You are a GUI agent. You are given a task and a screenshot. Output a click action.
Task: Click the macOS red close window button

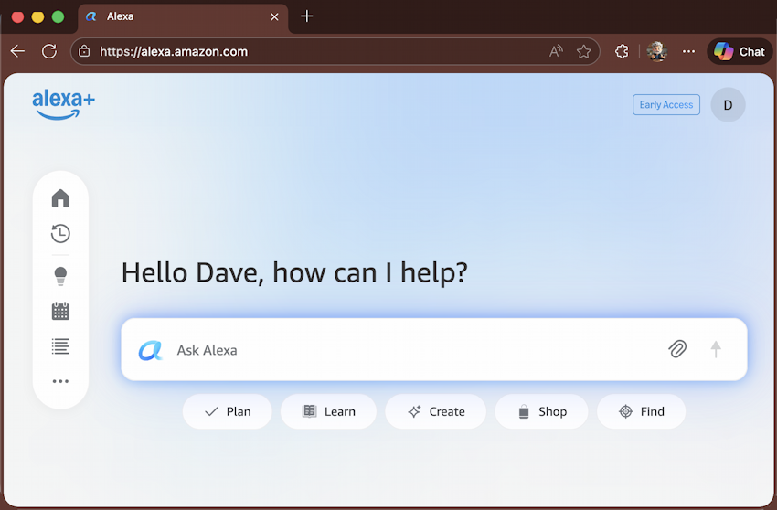pyautogui.click(x=18, y=16)
